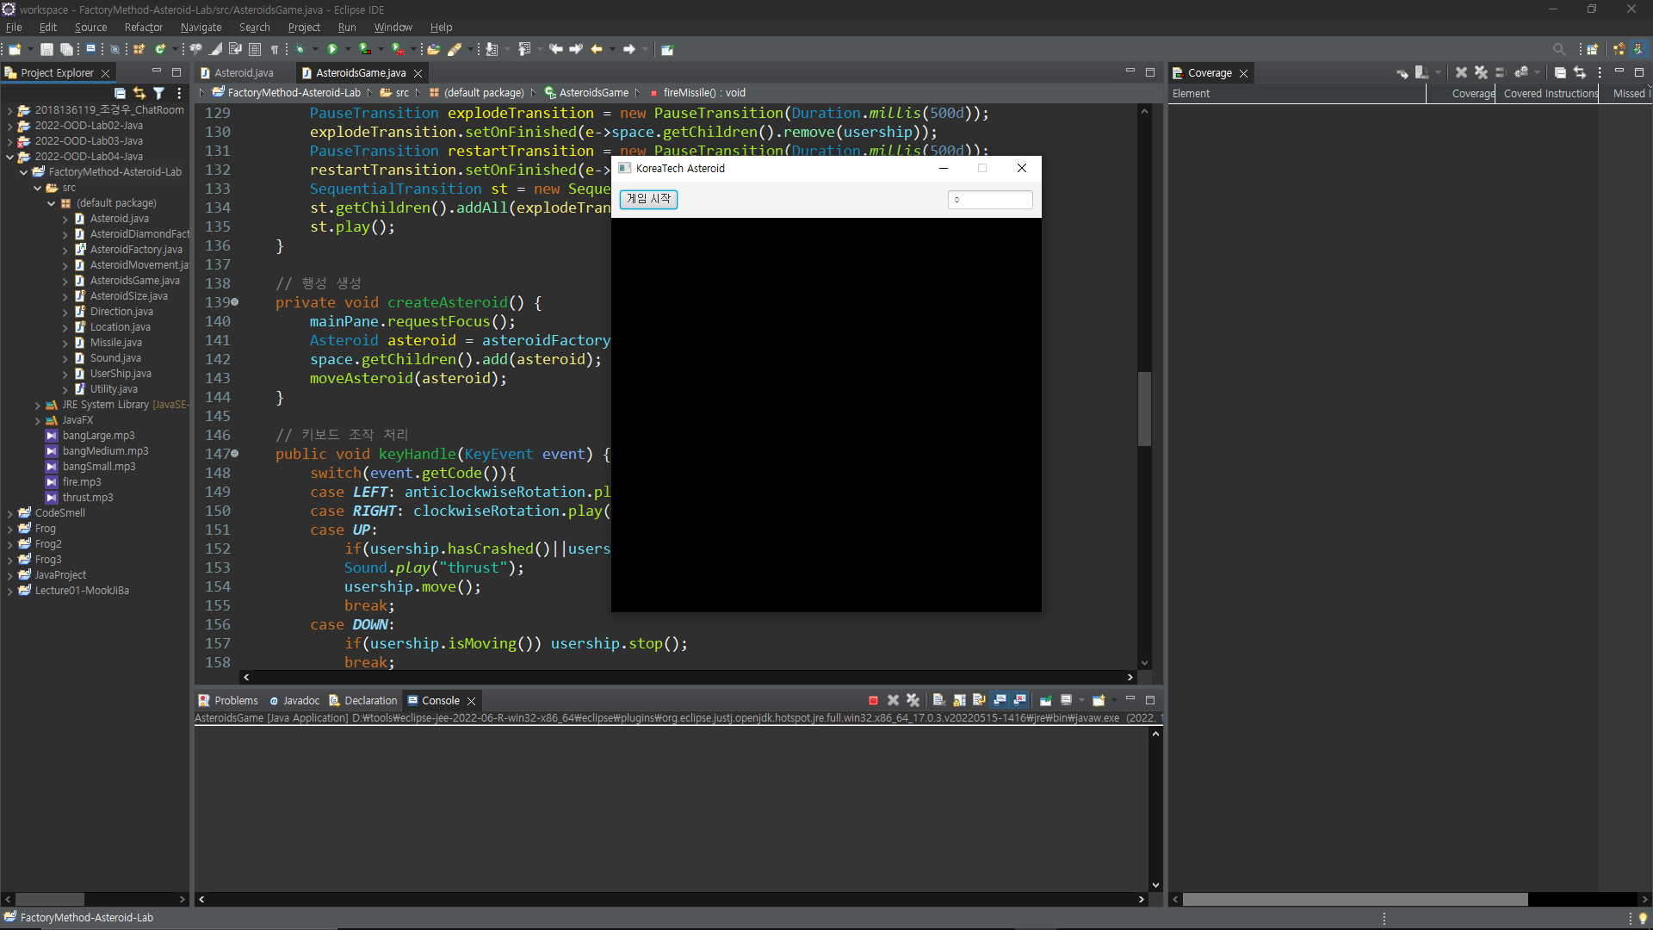The image size is (1653, 930).
Task: Open Missile.java in Project Explorer
Action: pos(115,343)
